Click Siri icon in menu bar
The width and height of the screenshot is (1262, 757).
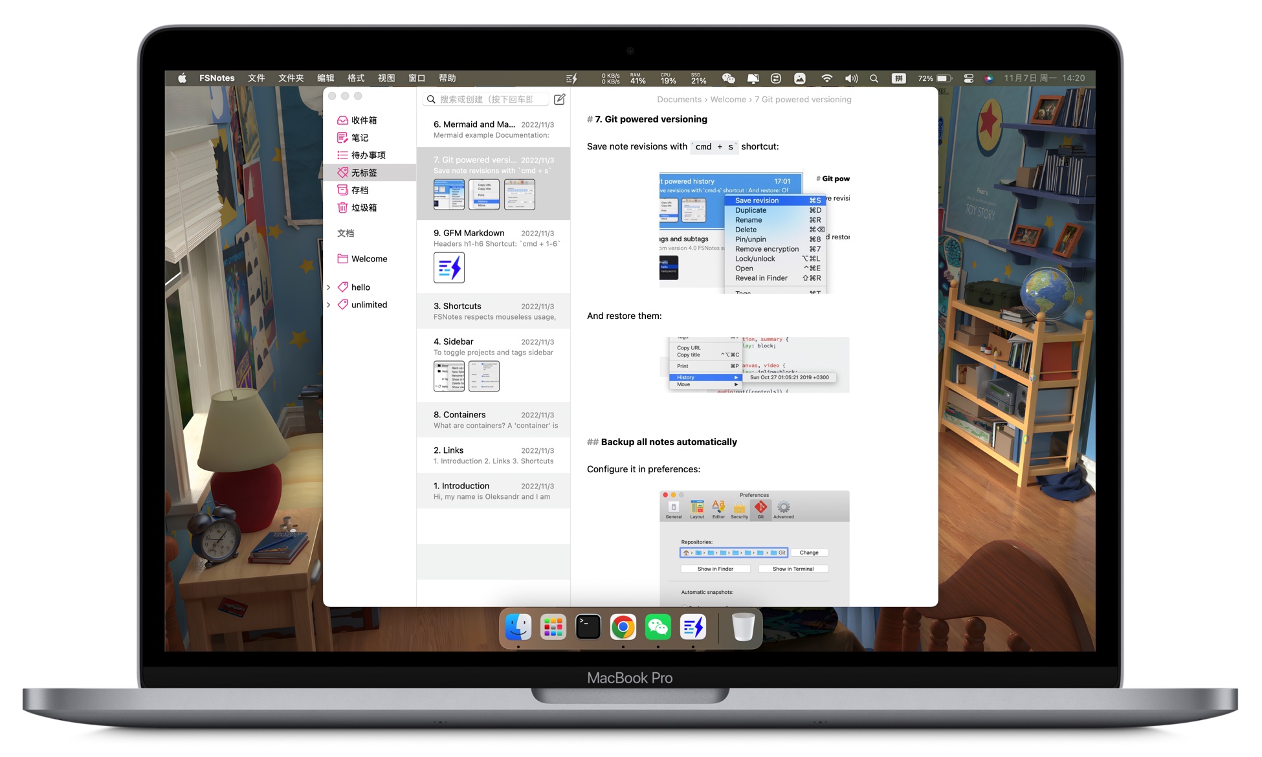click(x=988, y=78)
